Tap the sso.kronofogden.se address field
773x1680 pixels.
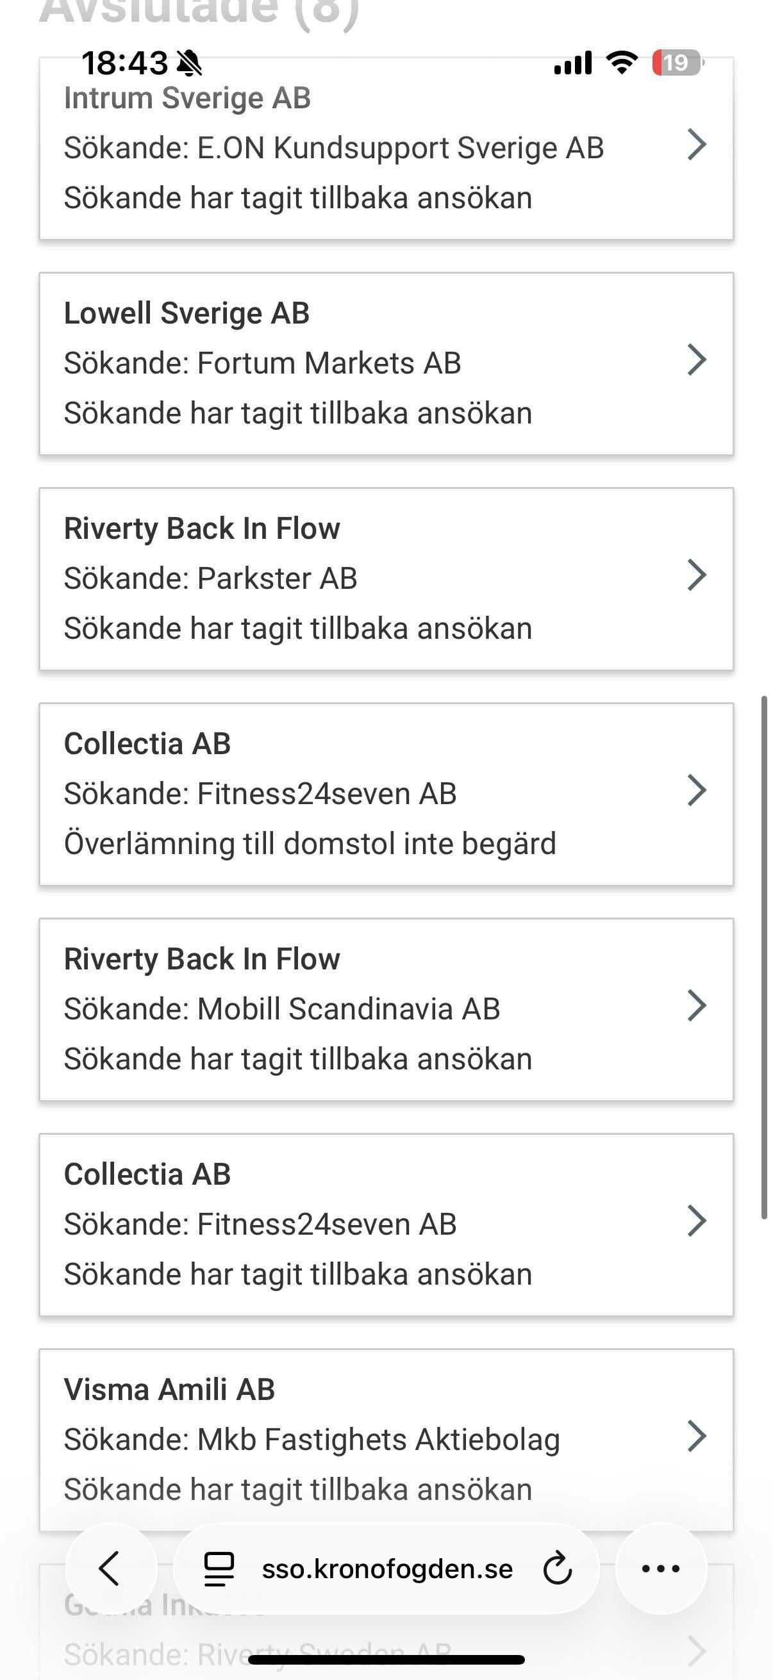(387, 1569)
